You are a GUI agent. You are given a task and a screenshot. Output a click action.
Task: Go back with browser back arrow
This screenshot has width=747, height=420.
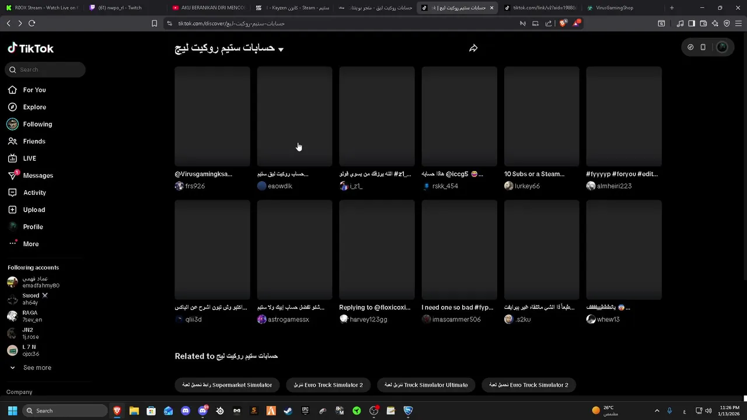pyautogui.click(x=8, y=23)
